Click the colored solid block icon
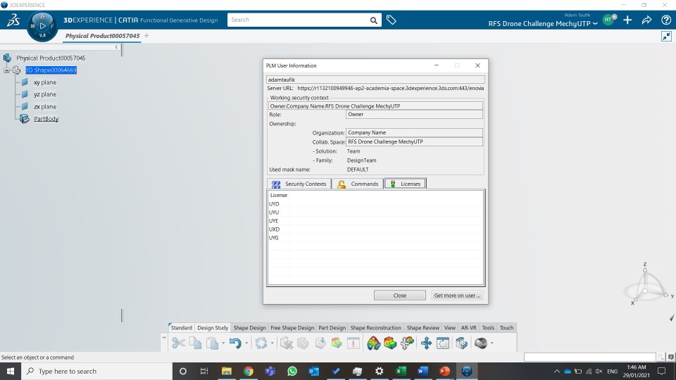The image size is (676, 380). (390, 343)
